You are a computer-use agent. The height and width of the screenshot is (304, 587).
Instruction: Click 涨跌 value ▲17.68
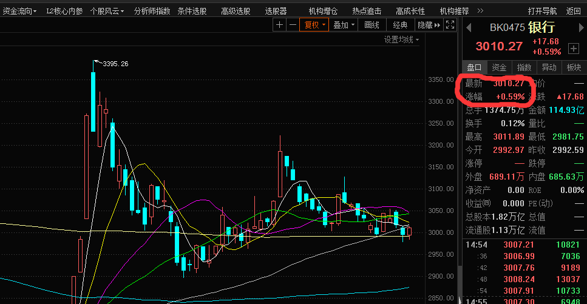coord(570,96)
